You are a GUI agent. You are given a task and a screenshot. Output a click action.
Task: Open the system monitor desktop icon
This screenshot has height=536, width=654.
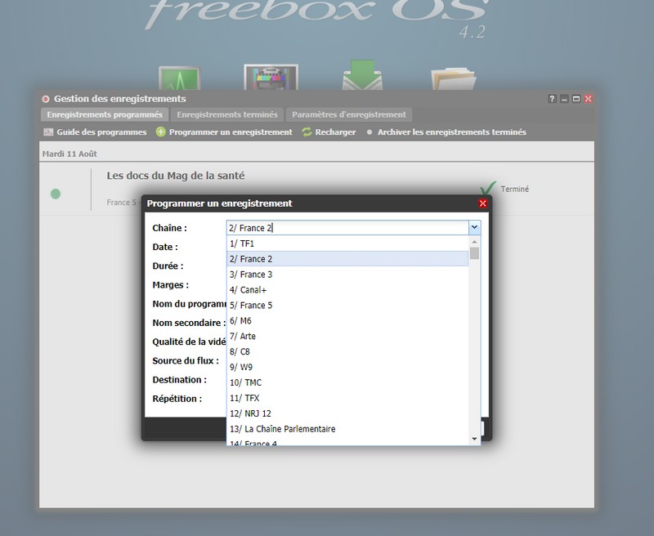click(x=179, y=78)
